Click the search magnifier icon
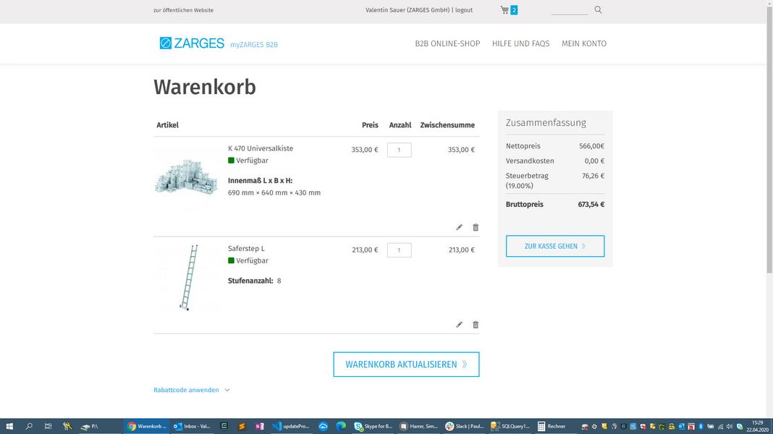This screenshot has width=773, height=434. pyautogui.click(x=598, y=10)
